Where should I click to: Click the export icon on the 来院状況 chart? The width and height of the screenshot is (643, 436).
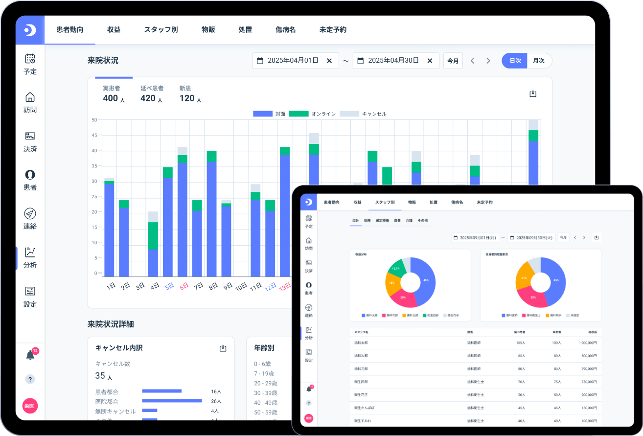[533, 93]
